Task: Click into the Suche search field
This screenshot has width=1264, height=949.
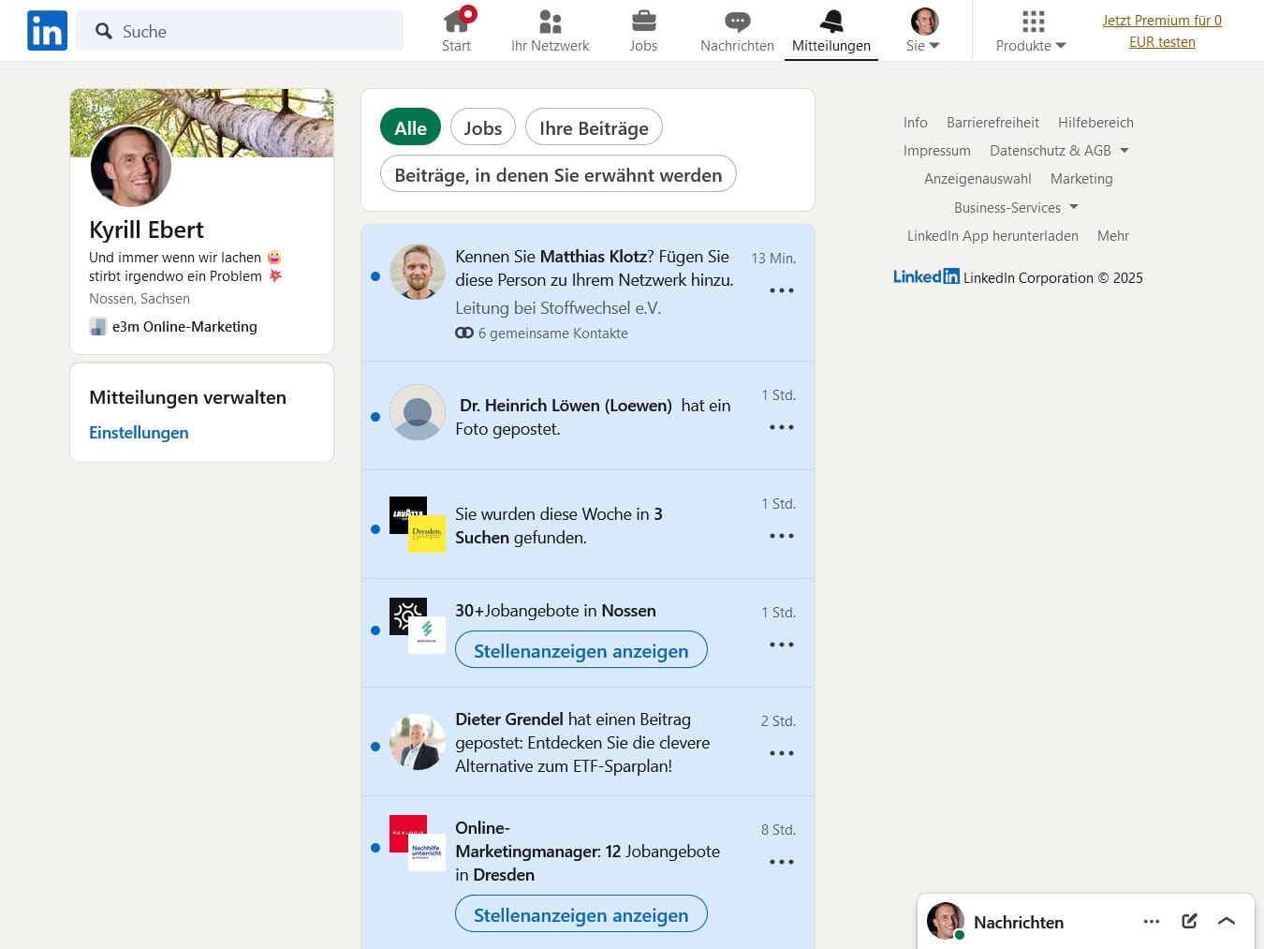Action: (240, 31)
